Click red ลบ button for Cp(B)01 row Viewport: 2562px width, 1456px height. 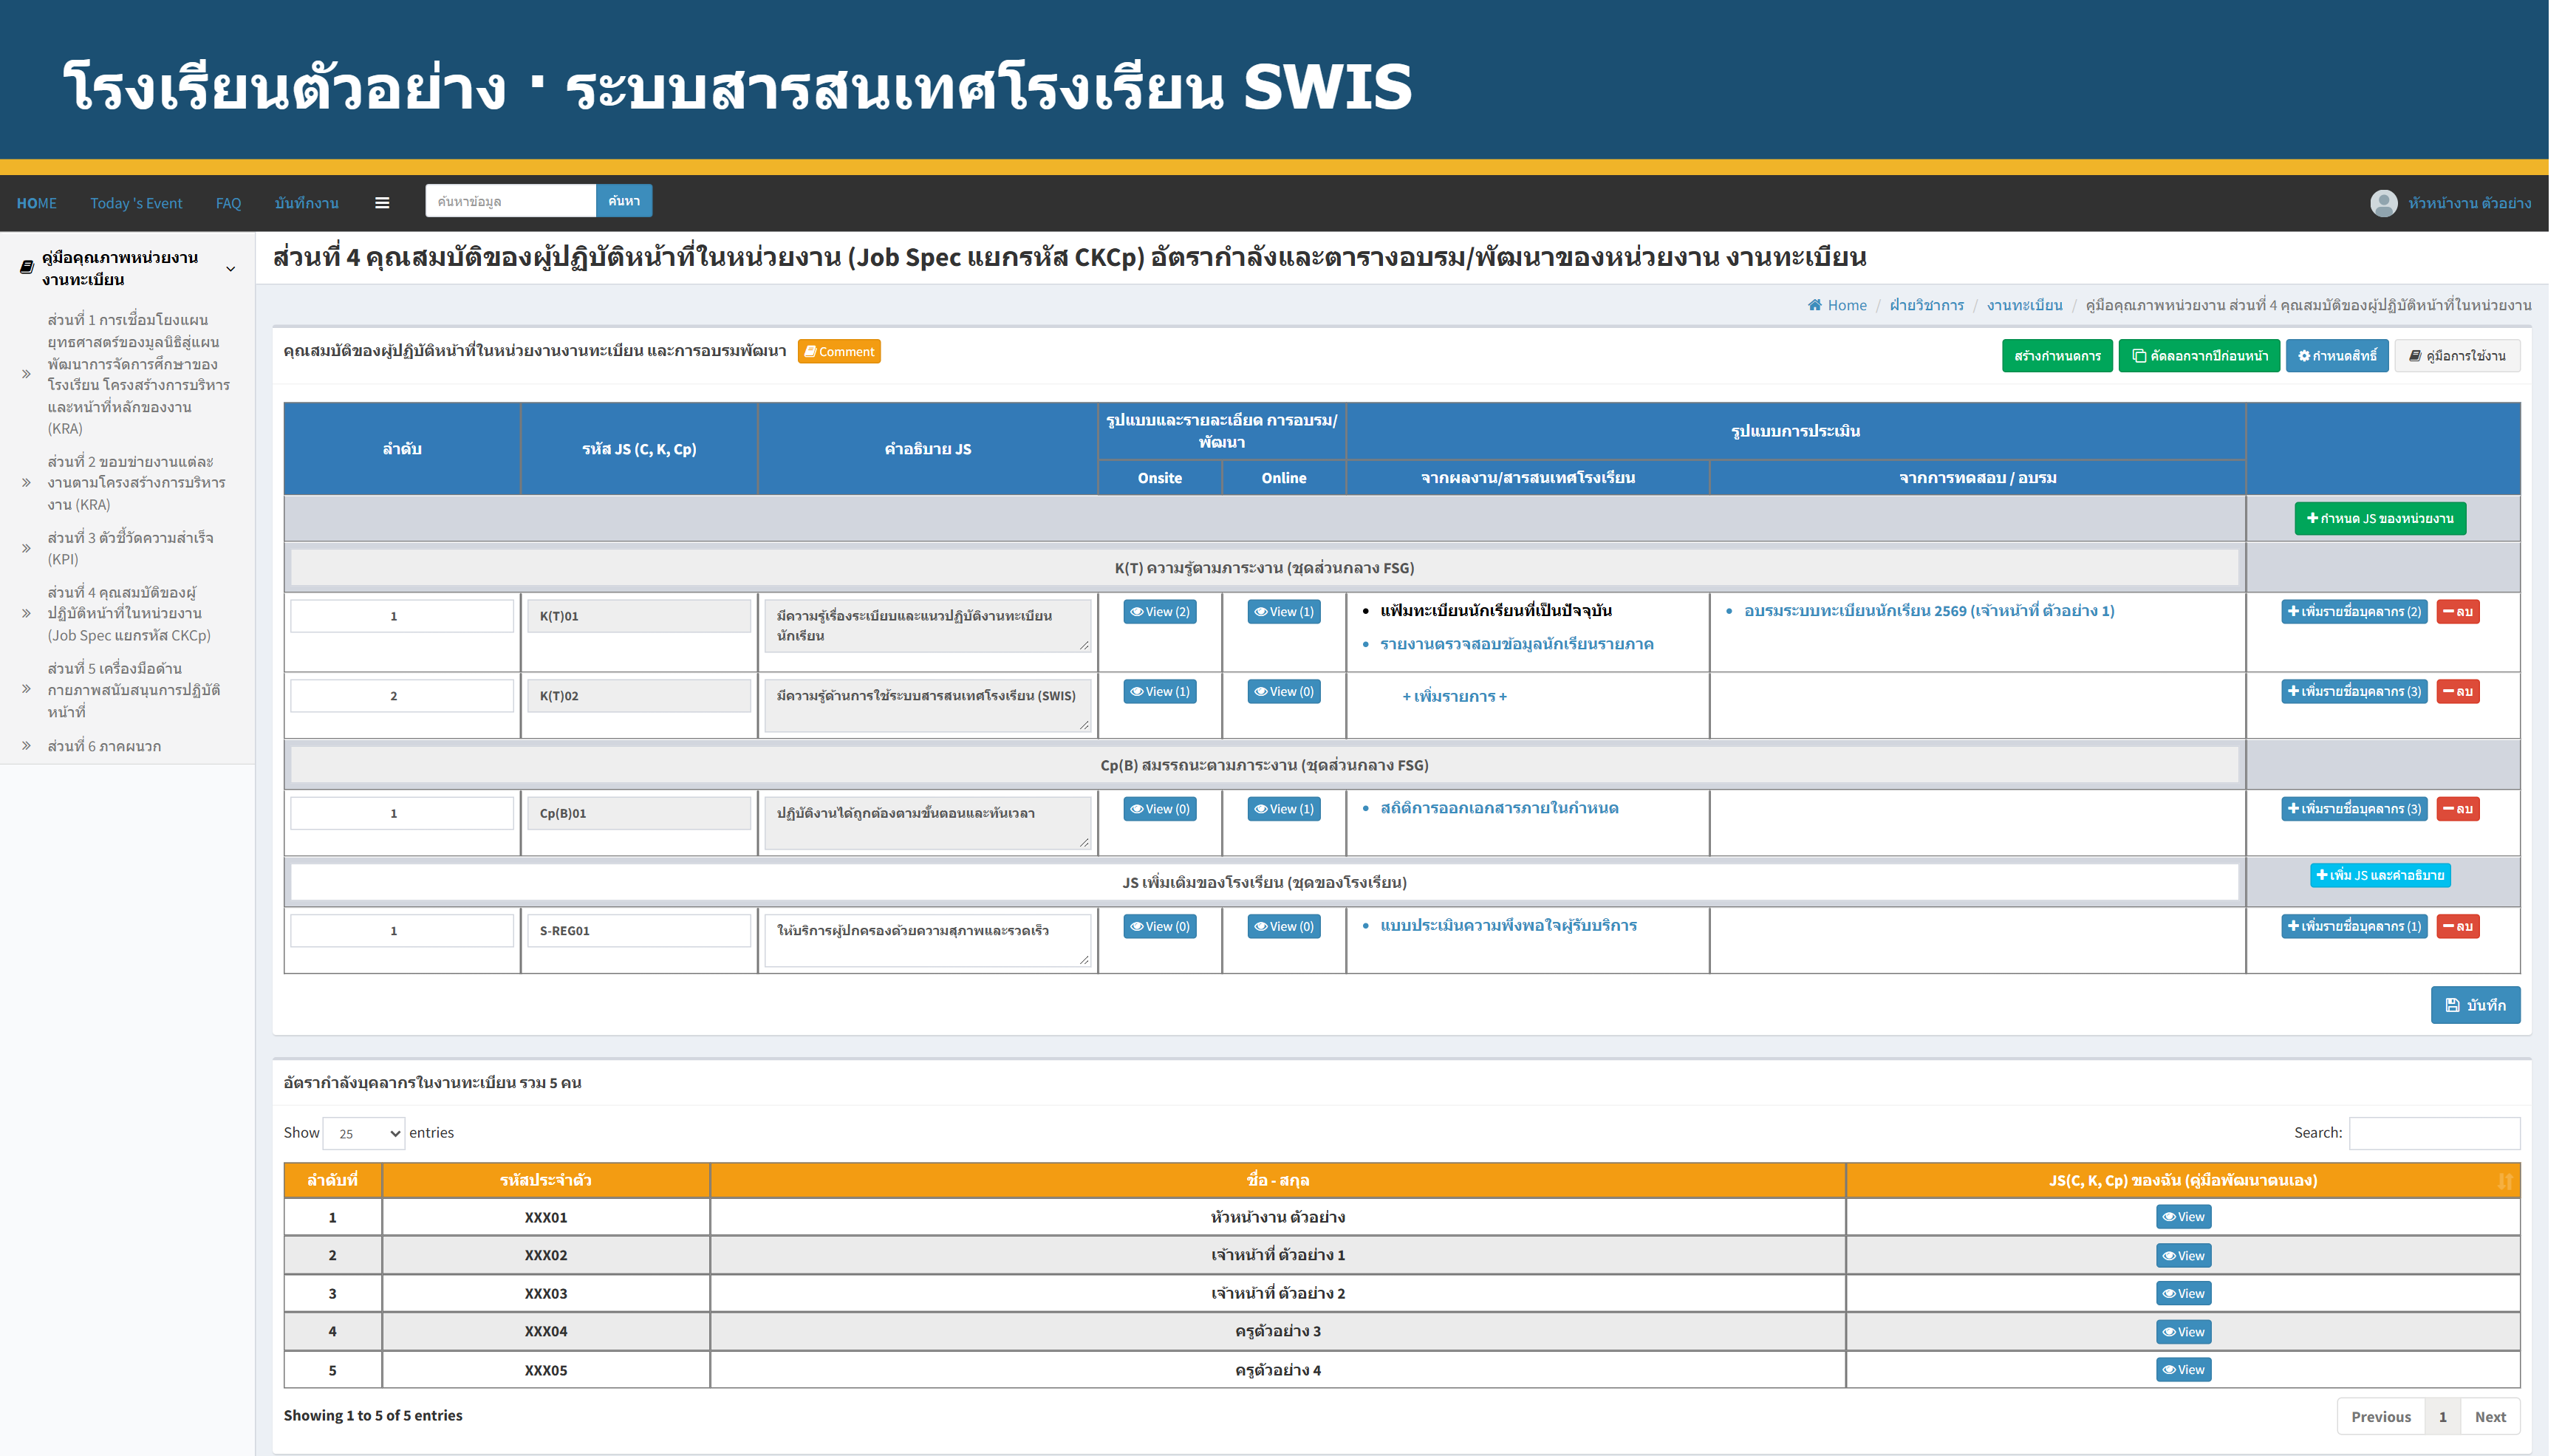(2458, 809)
